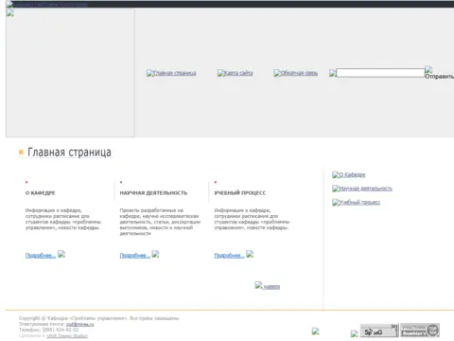The height and width of the screenshot is (341, 454).
Task: Click the arrow icon beside Подробнее under О КАФЕДРЕ
Action: click(x=61, y=254)
